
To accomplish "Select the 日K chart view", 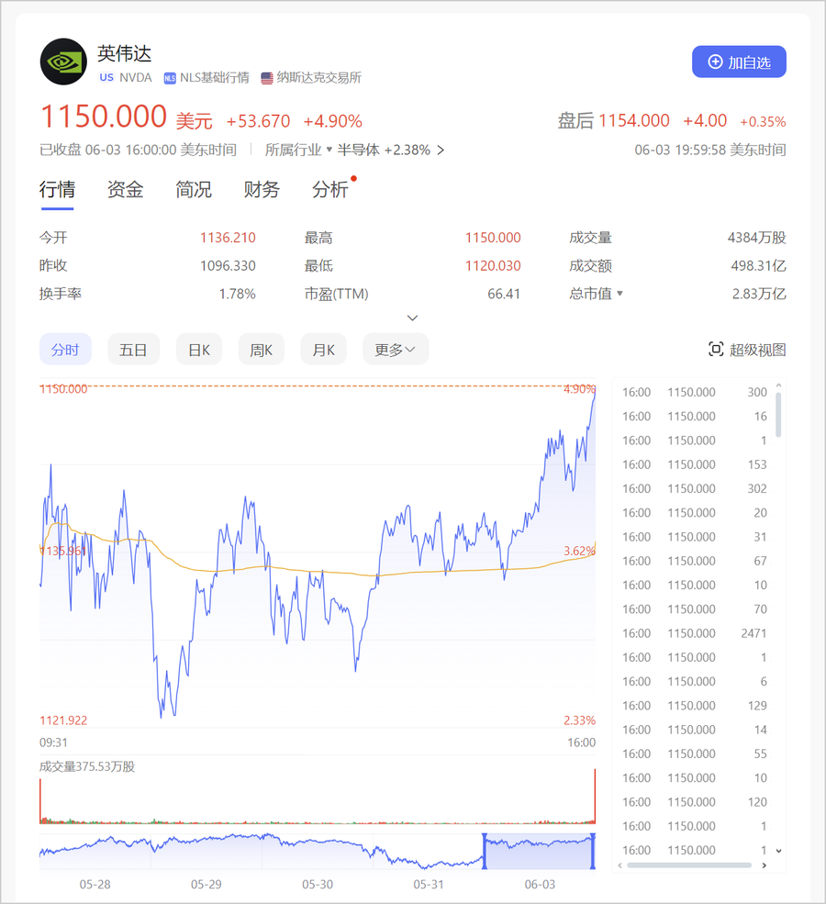I will tap(199, 350).
